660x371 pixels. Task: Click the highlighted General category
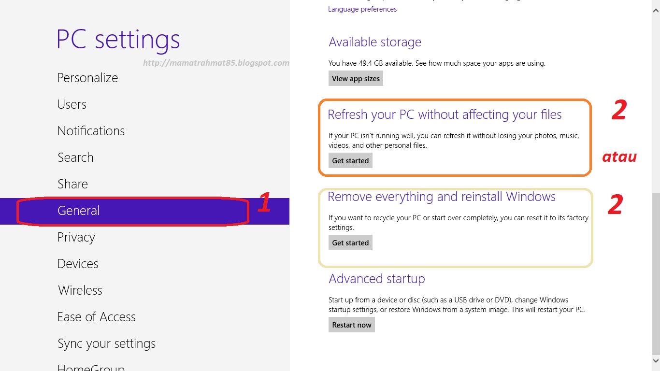point(79,211)
